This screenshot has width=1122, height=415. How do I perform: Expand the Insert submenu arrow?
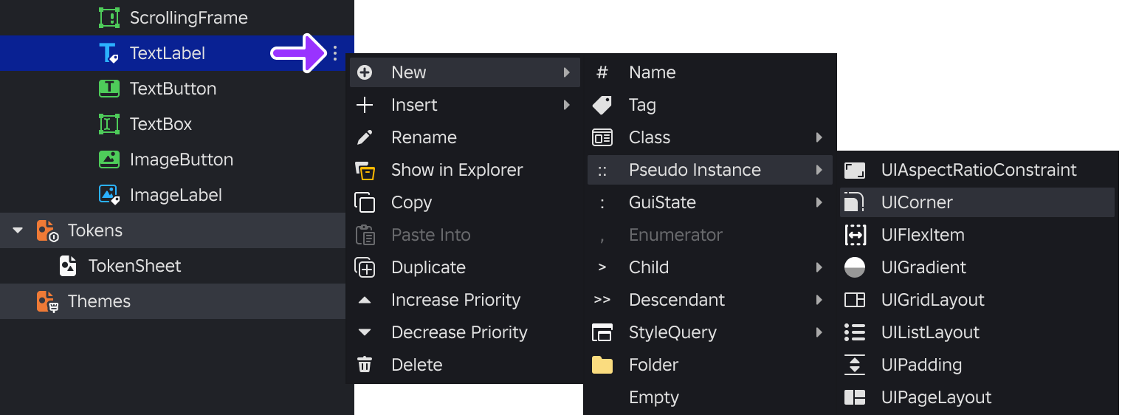566,105
